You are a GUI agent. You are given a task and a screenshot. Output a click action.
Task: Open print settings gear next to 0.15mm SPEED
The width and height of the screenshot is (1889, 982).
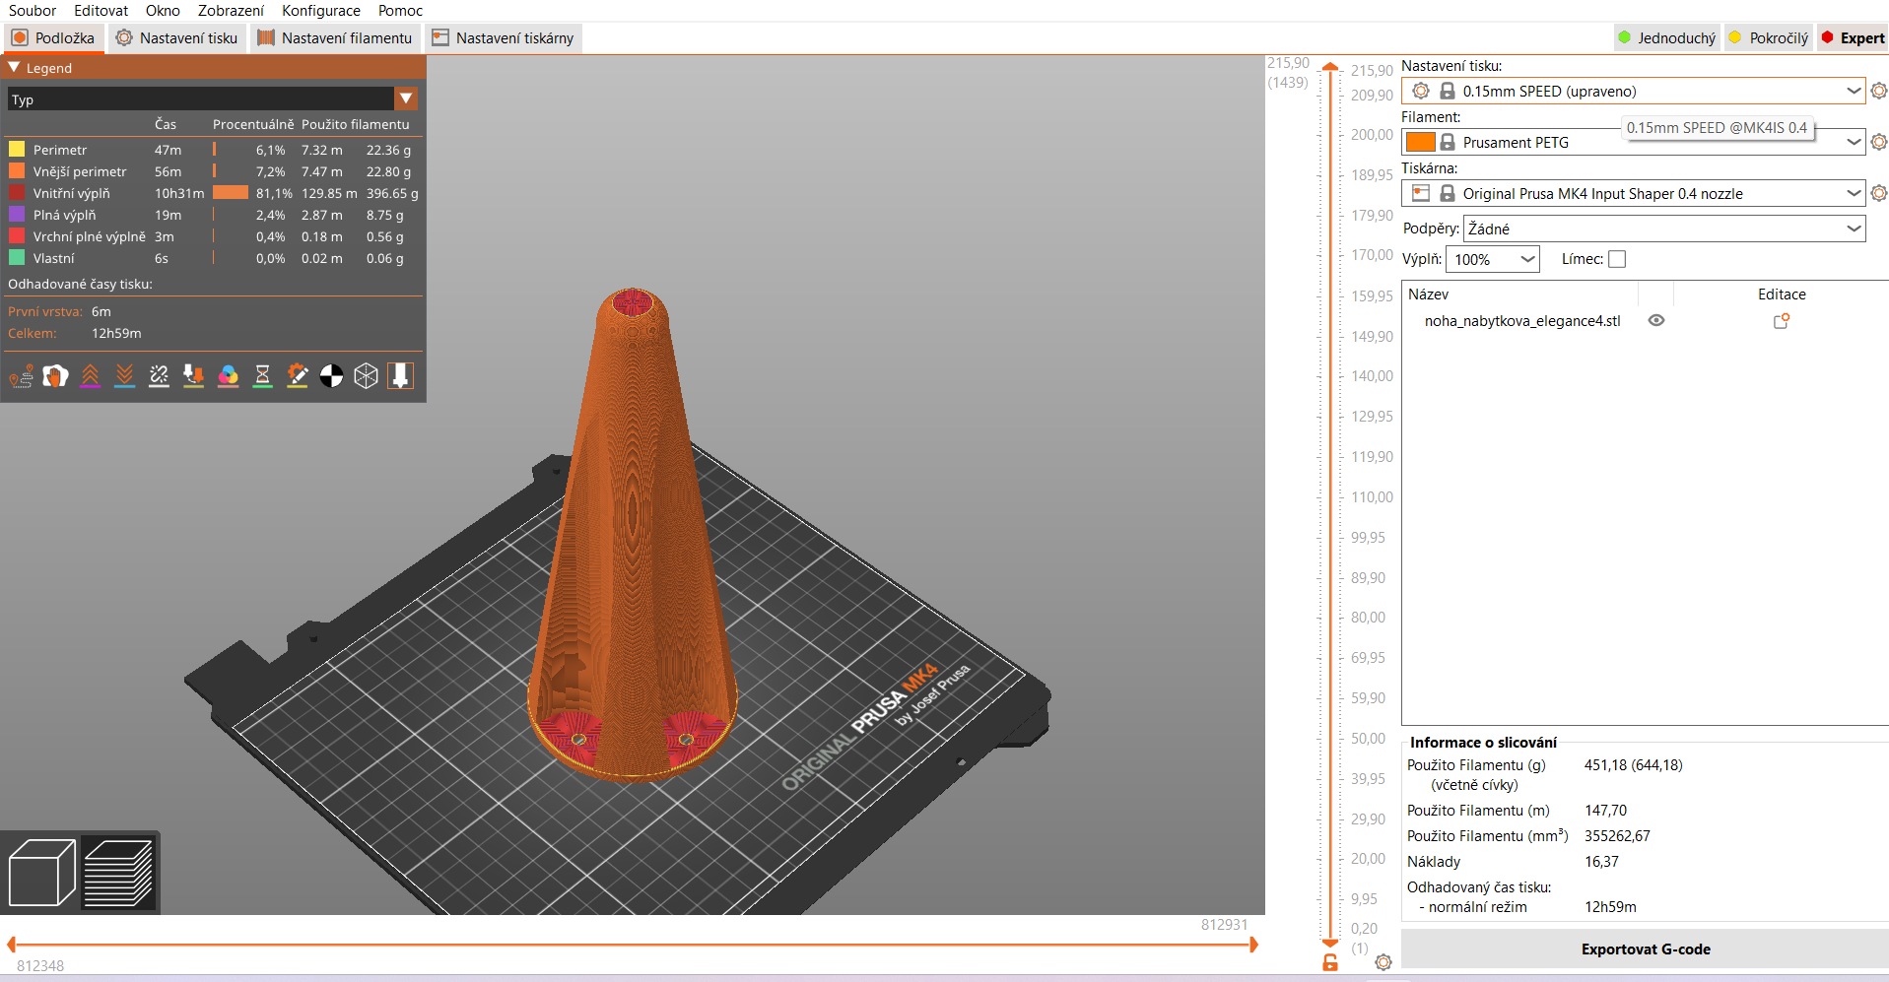coord(1878,91)
